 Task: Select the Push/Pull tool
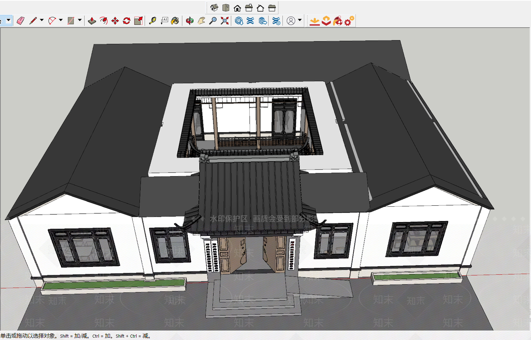click(92, 21)
